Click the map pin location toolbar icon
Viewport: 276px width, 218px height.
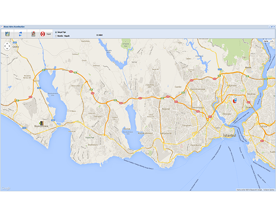33,34
